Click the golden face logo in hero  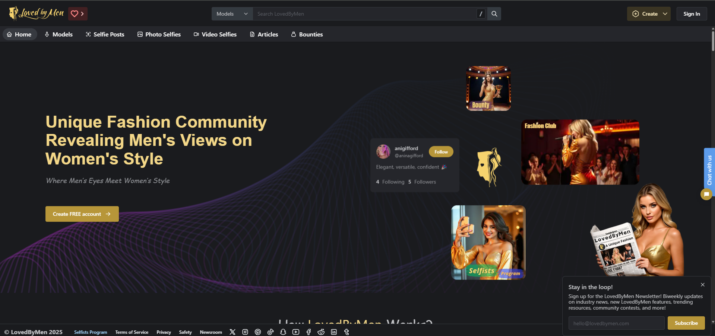click(489, 167)
